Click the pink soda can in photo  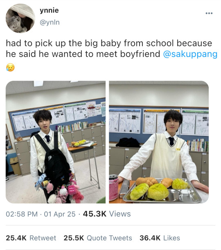pyautogui.click(x=113, y=187)
